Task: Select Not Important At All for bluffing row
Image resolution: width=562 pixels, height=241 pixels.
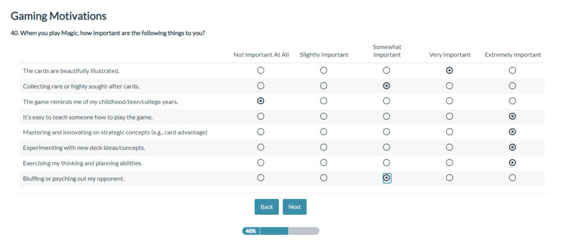Action: click(261, 178)
